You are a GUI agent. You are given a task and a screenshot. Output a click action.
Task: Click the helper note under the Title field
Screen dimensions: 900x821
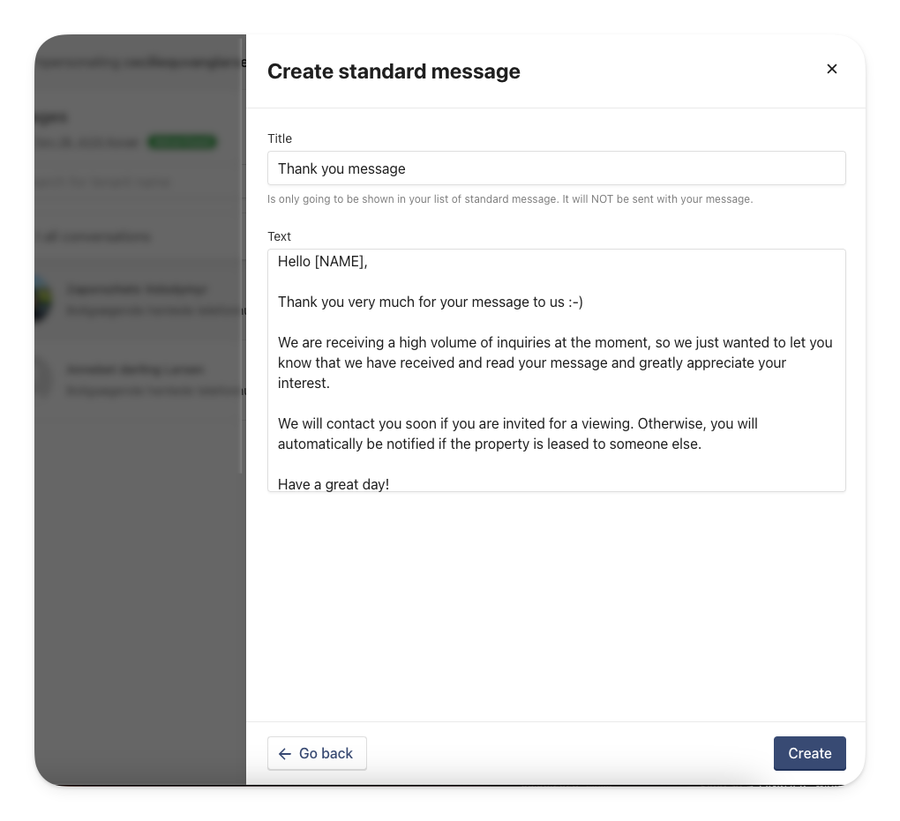510,199
